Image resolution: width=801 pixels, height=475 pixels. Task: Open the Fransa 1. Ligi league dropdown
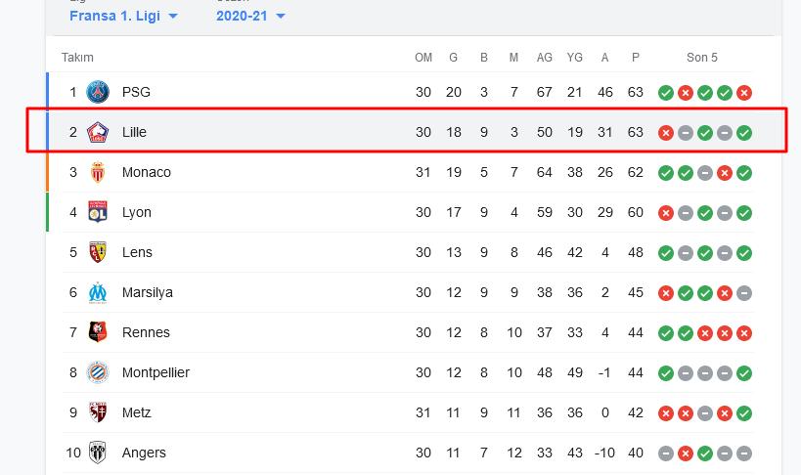(123, 16)
